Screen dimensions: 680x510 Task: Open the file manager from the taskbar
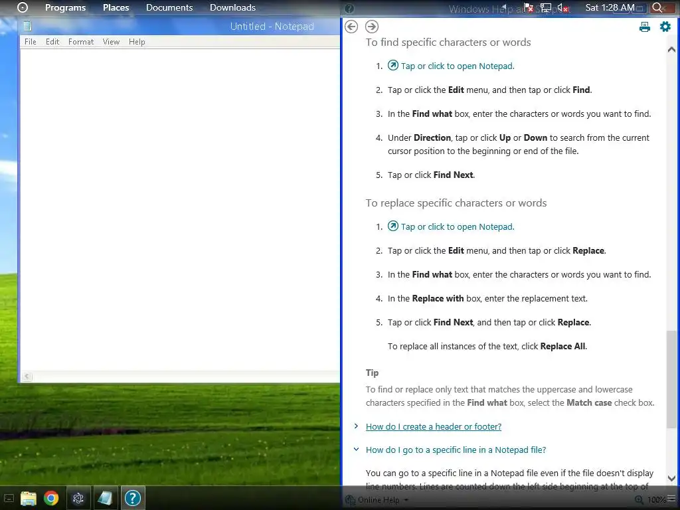point(29,498)
